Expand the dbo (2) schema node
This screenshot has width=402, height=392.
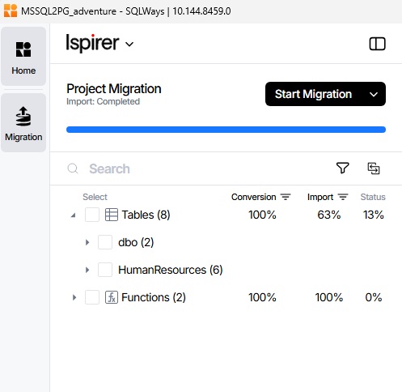coord(87,242)
